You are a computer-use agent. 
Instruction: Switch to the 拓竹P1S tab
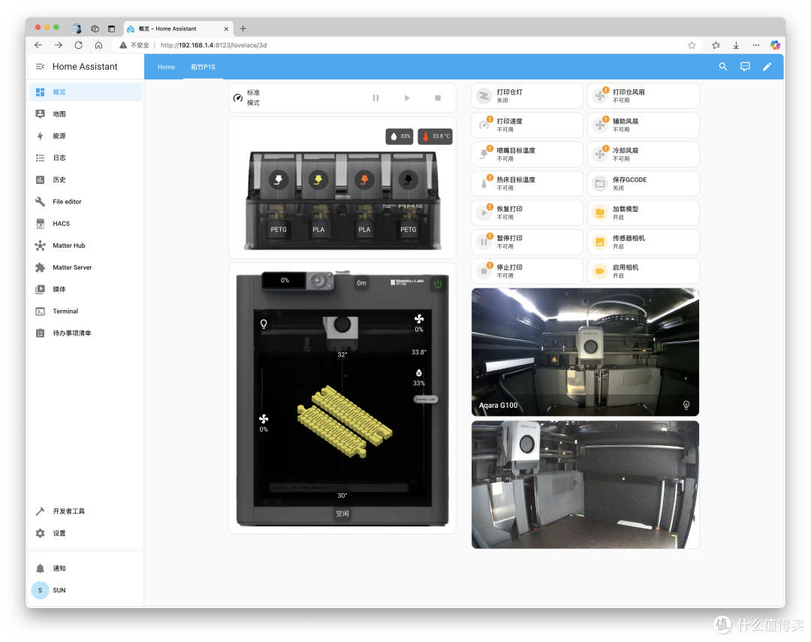203,67
